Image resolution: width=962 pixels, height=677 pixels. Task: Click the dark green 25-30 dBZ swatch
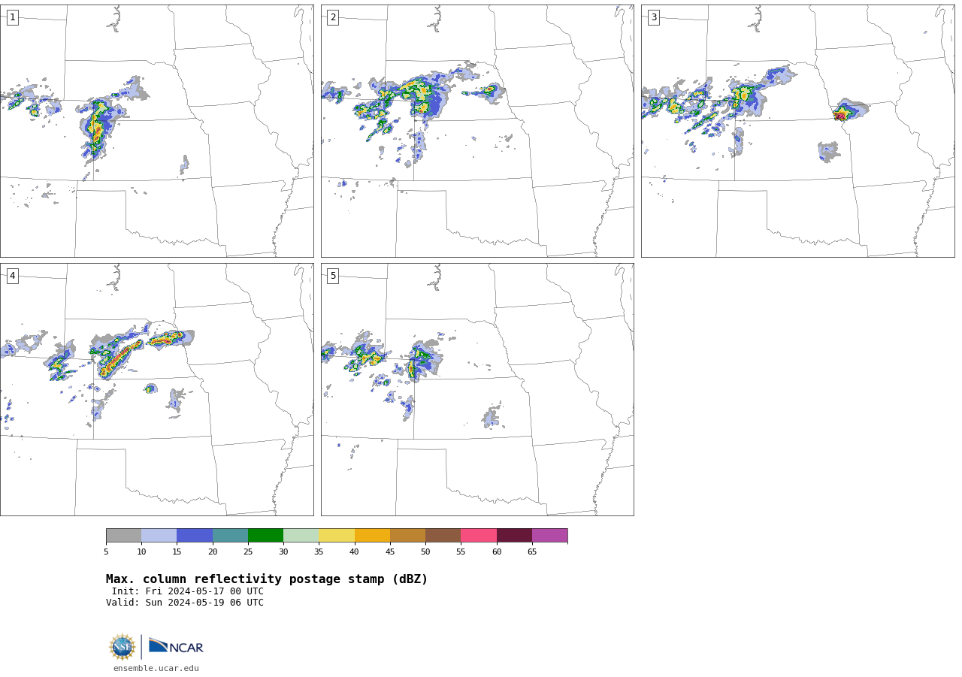click(x=265, y=535)
